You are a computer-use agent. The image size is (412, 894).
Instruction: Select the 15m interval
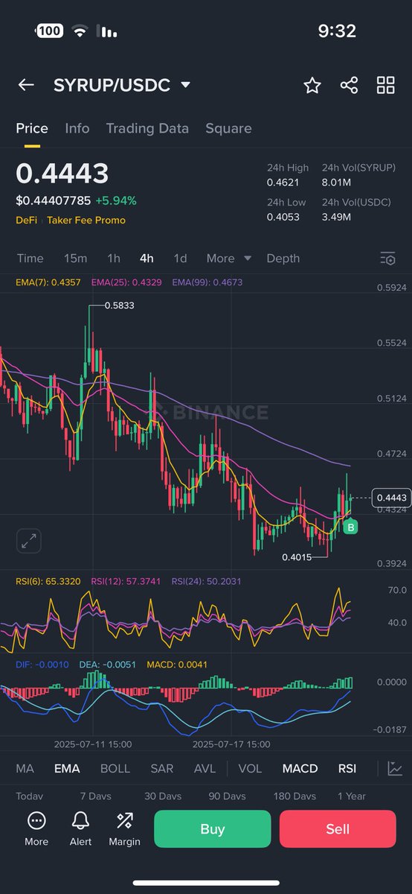75,259
